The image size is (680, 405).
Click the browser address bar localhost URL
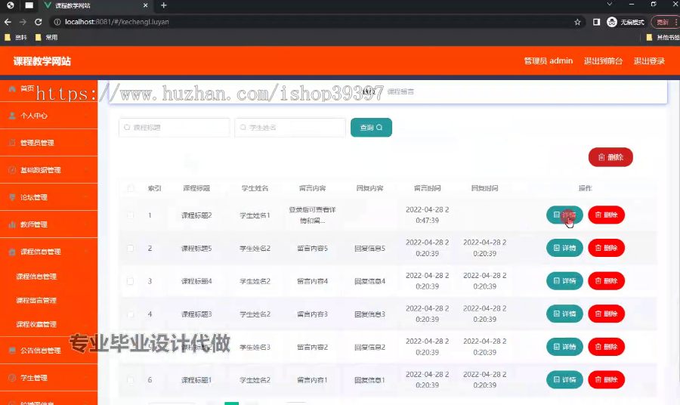pos(117,22)
